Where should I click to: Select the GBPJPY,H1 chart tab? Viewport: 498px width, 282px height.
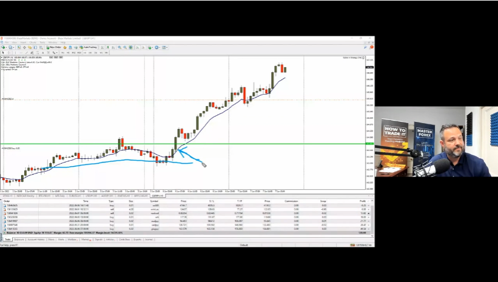[157, 196]
